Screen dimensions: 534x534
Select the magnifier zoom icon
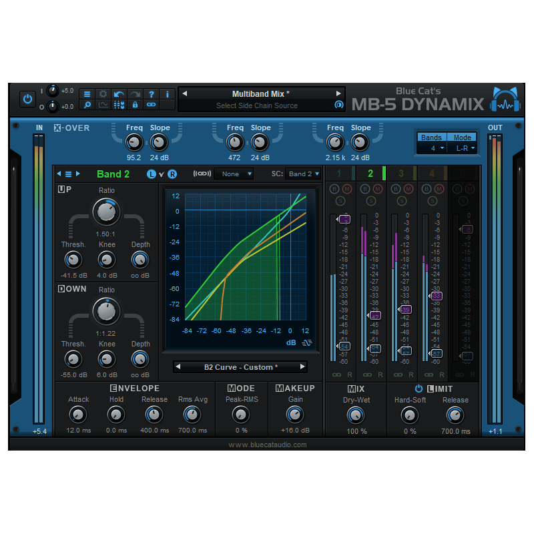point(87,105)
